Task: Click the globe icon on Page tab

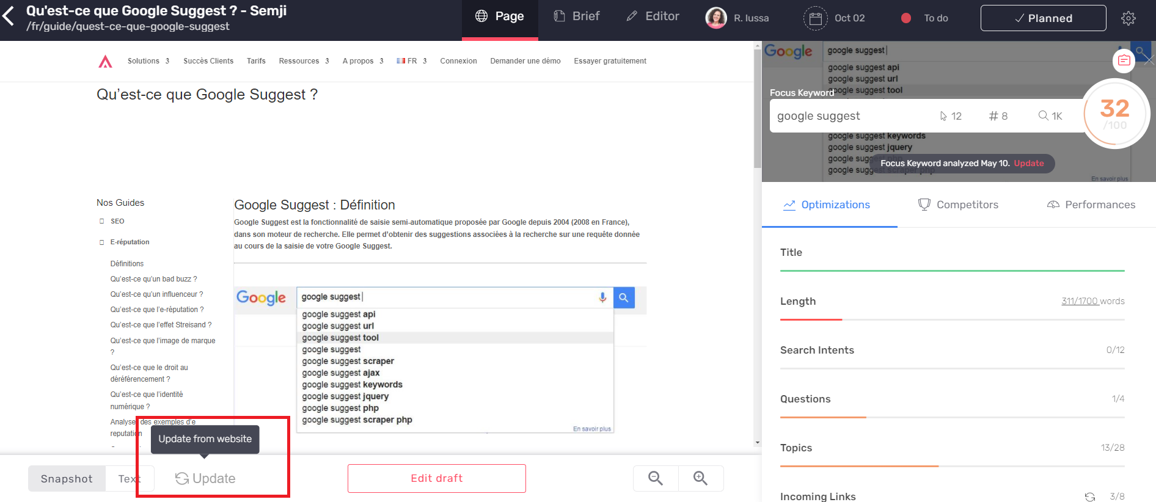Action: pyautogui.click(x=481, y=16)
